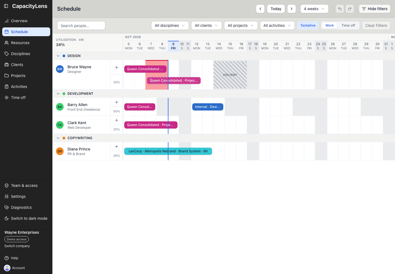Click the Disciplines tag icon
The height and width of the screenshot is (274, 395).
(7, 54)
